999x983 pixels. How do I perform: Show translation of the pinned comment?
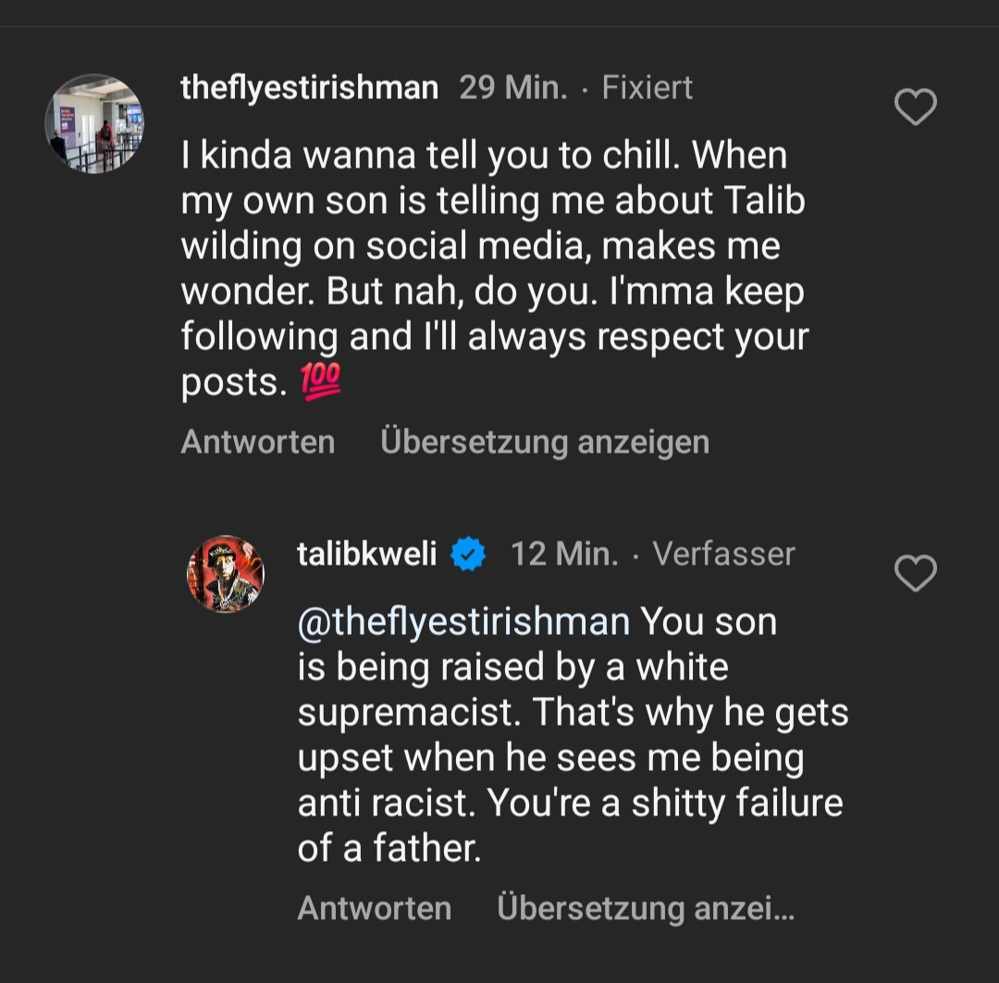tap(544, 442)
